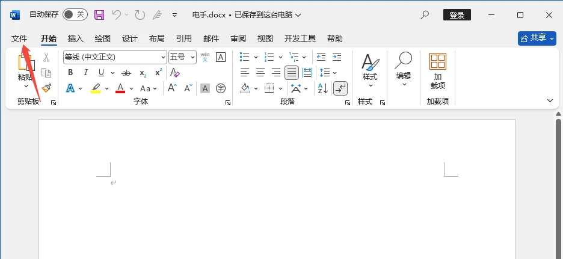
Task: Open the 文件 menu
Action: 19,38
